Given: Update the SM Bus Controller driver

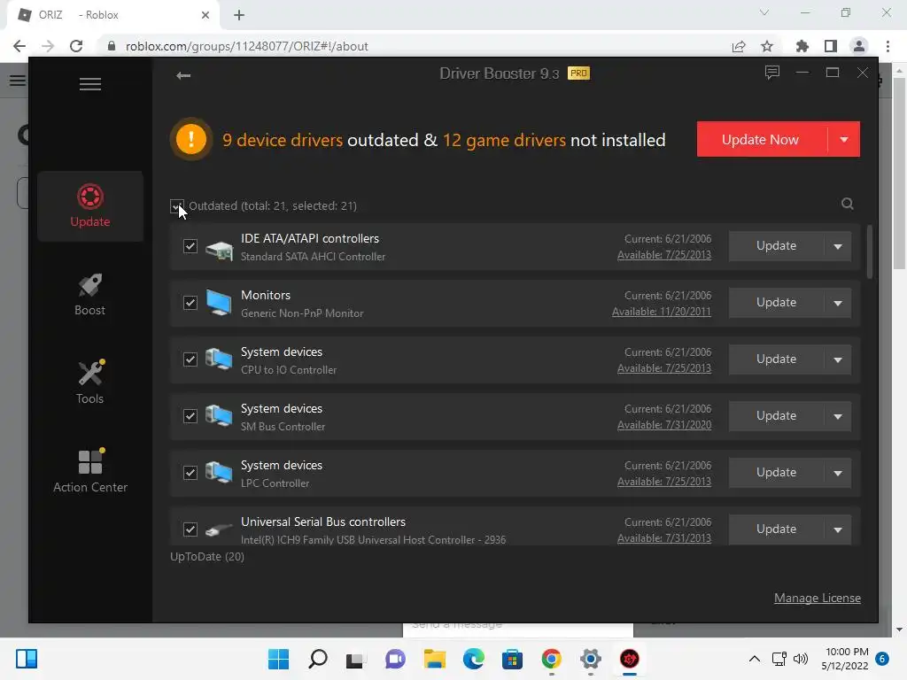Looking at the screenshot, I should (776, 416).
